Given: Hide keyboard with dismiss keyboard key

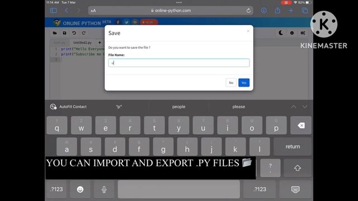Looking at the screenshot, I should (295, 189).
